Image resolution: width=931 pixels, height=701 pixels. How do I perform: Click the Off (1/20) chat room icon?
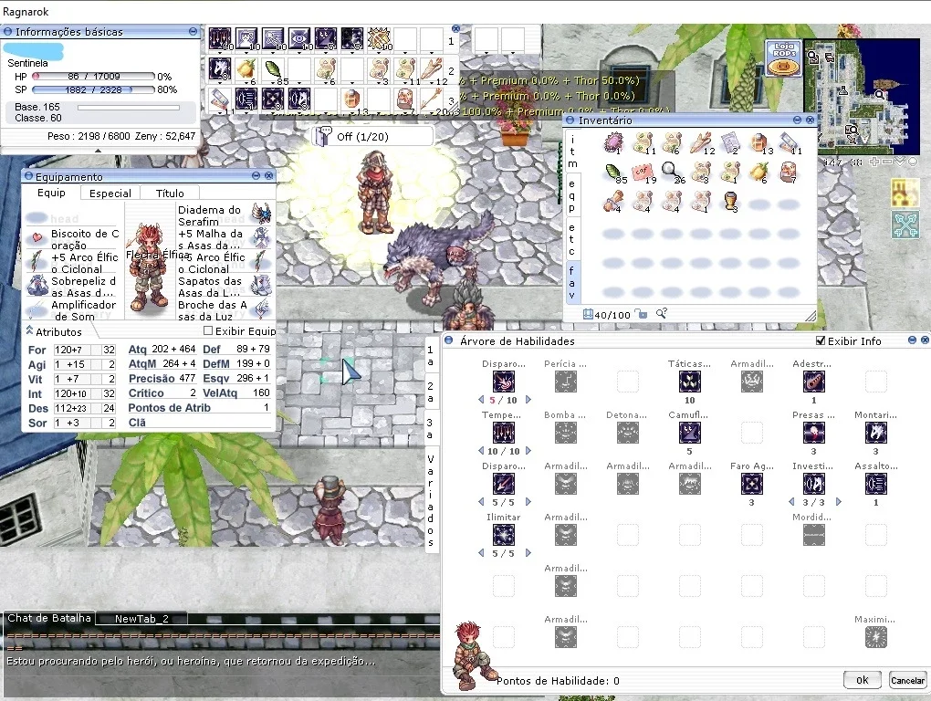pyautogui.click(x=324, y=136)
